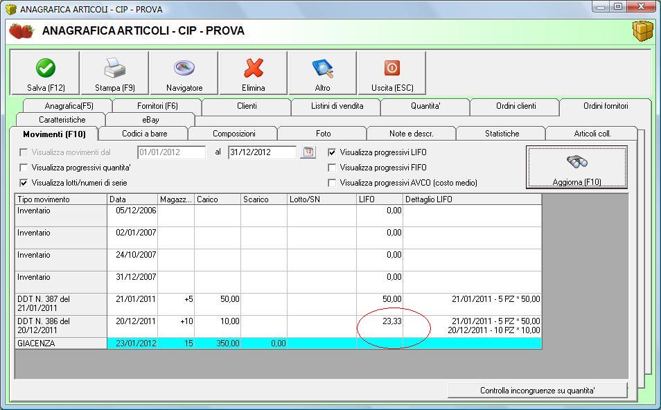The image size is (661, 410).
Task: Click the Lotto/SN column header
Action: (321, 199)
